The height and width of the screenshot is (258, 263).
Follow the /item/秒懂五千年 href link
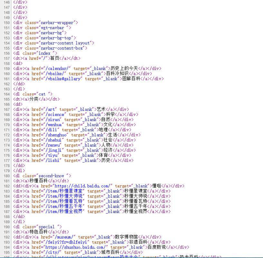pyautogui.click(x=64, y=206)
